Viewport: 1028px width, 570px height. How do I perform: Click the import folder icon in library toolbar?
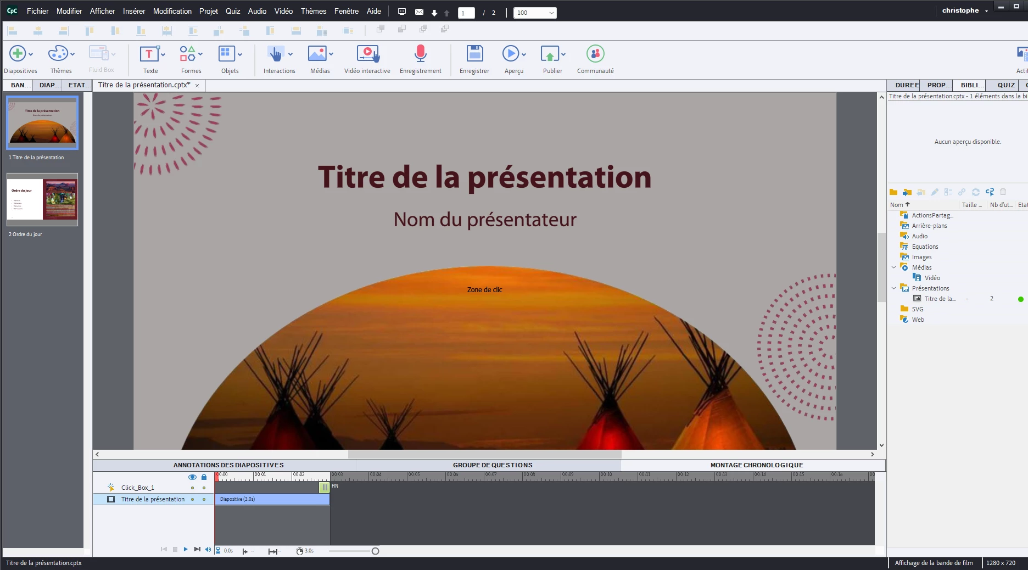click(907, 192)
